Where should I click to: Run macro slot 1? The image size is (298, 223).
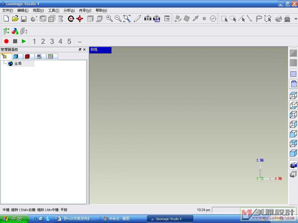pyautogui.click(x=34, y=41)
